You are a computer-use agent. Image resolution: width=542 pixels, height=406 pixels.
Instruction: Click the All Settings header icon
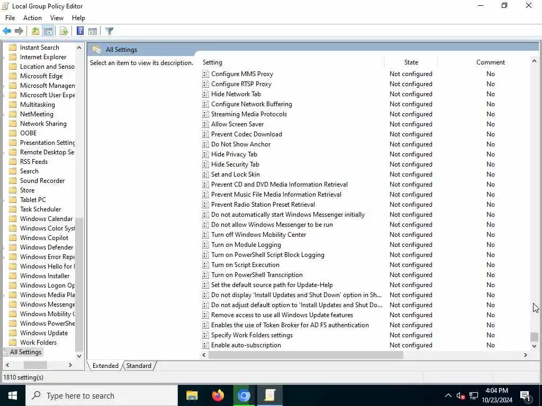click(97, 50)
